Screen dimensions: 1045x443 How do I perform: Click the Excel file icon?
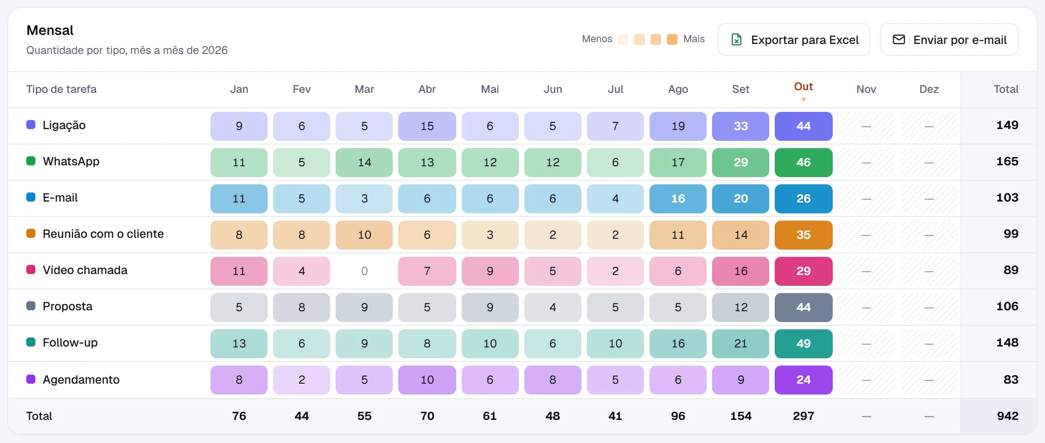(737, 40)
